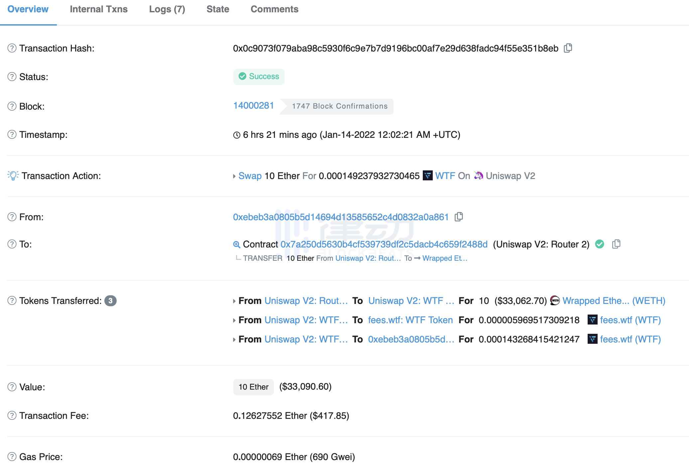The height and width of the screenshot is (468, 689).
Task: Open block 14000281 link
Action: (253, 106)
